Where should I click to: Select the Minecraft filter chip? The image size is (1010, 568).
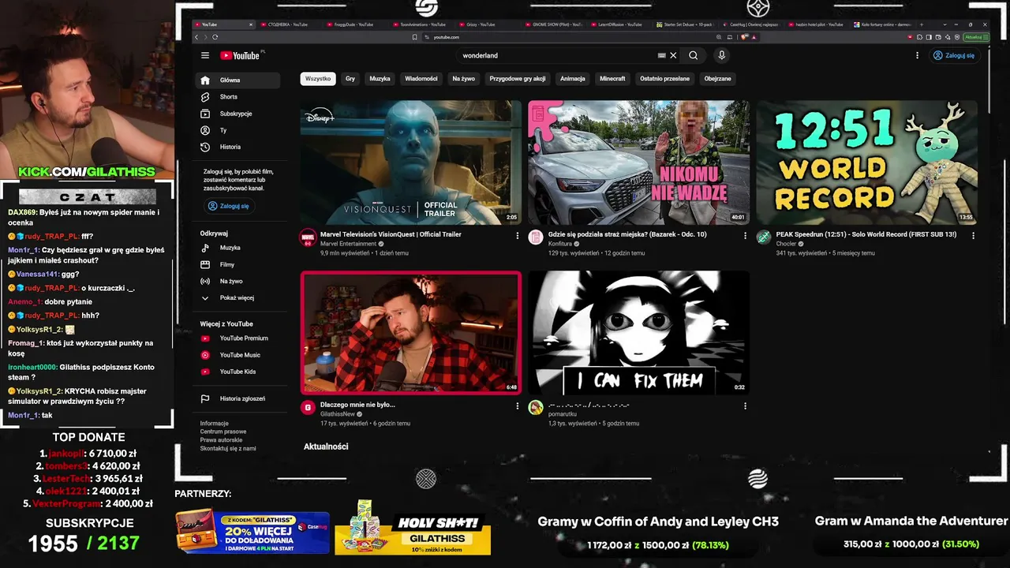[x=612, y=79]
